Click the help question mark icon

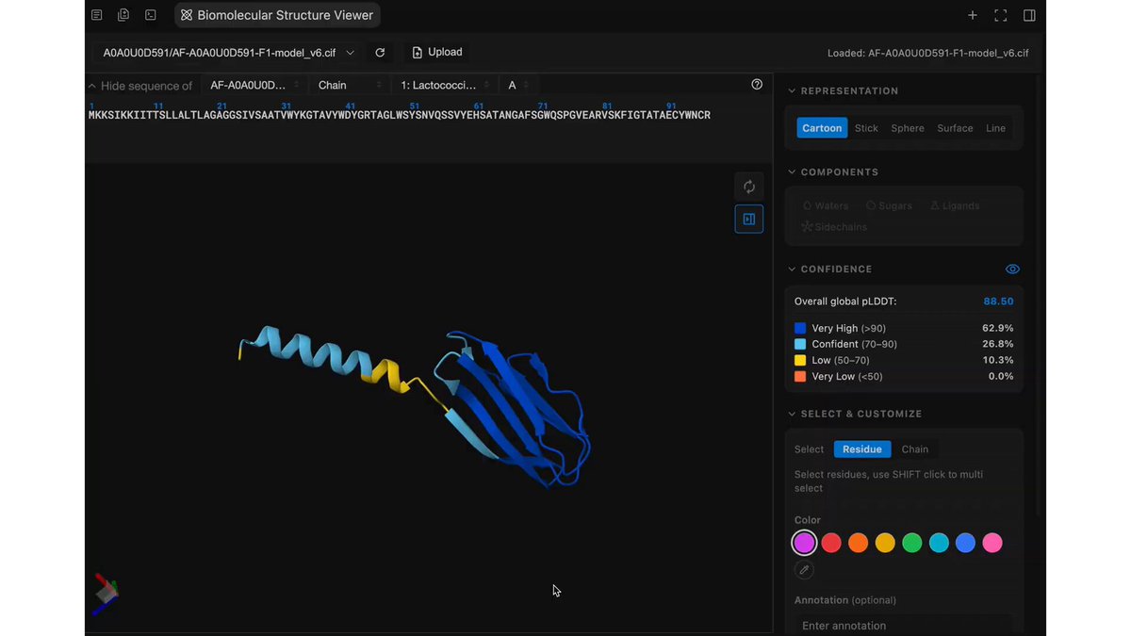(757, 85)
